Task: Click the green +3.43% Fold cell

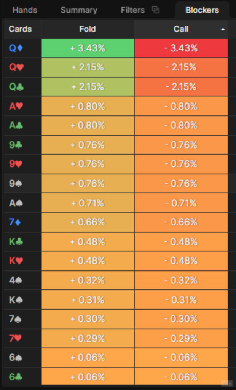Action: click(x=88, y=48)
